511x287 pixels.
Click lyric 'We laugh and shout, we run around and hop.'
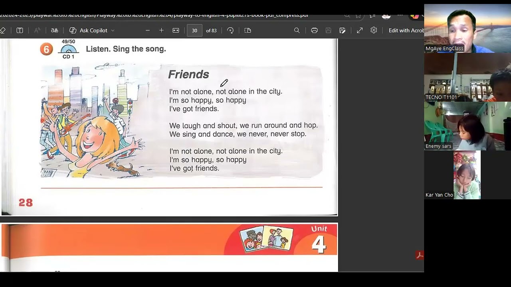244,126
